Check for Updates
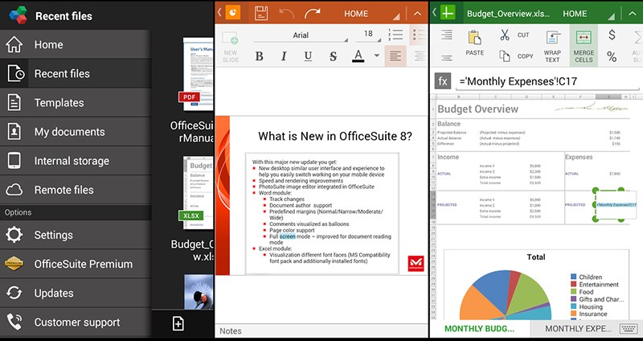Viewport: 643px width, 341px height. 76,293
